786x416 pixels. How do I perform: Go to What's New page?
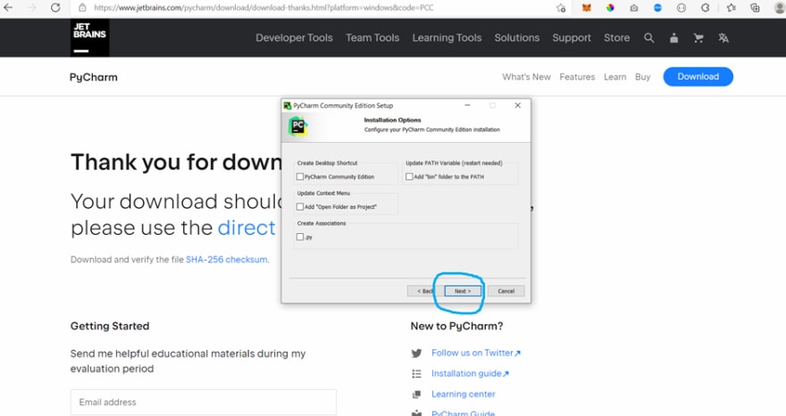coord(526,77)
